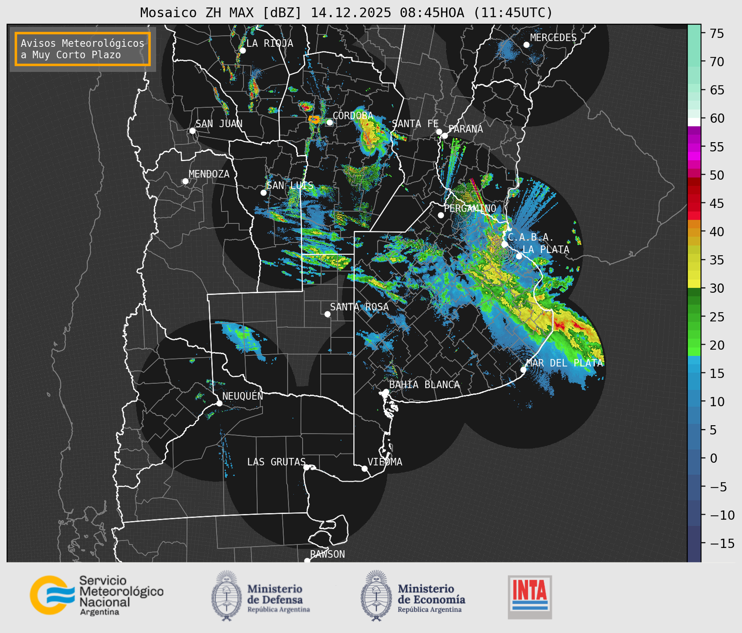Screen dimensions: 742x633
Task: Select the Pergamino city marker dot
Action: coord(441,215)
